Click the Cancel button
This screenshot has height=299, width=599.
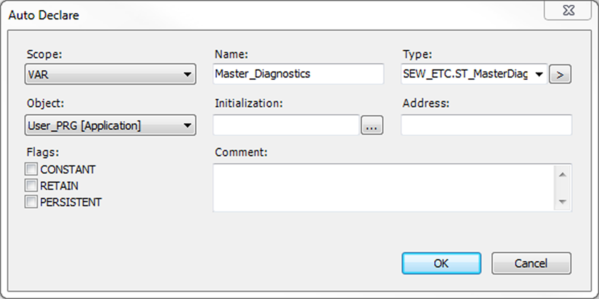point(531,263)
